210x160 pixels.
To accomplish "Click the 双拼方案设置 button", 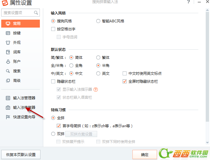I will [x=81, y=134].
